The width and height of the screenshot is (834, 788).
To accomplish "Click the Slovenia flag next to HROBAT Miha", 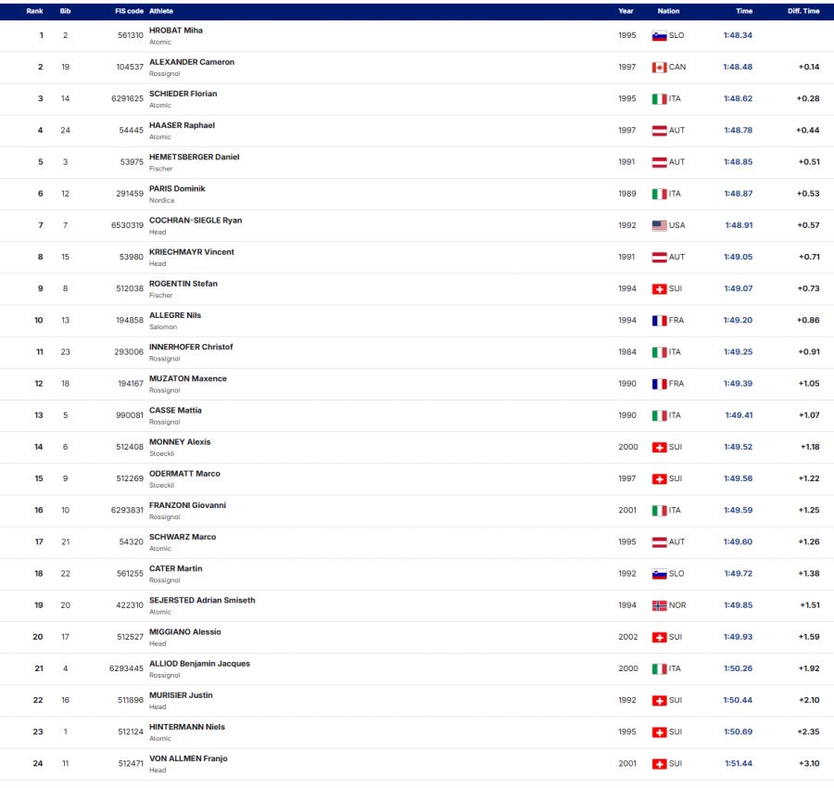I will pyautogui.click(x=659, y=35).
